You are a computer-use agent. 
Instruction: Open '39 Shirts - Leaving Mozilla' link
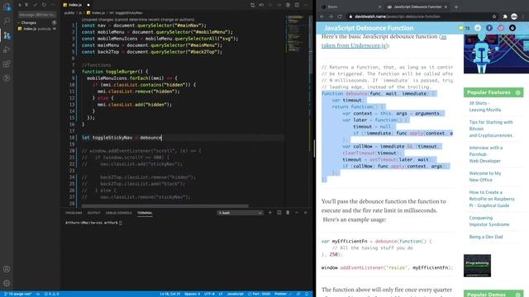click(485, 106)
